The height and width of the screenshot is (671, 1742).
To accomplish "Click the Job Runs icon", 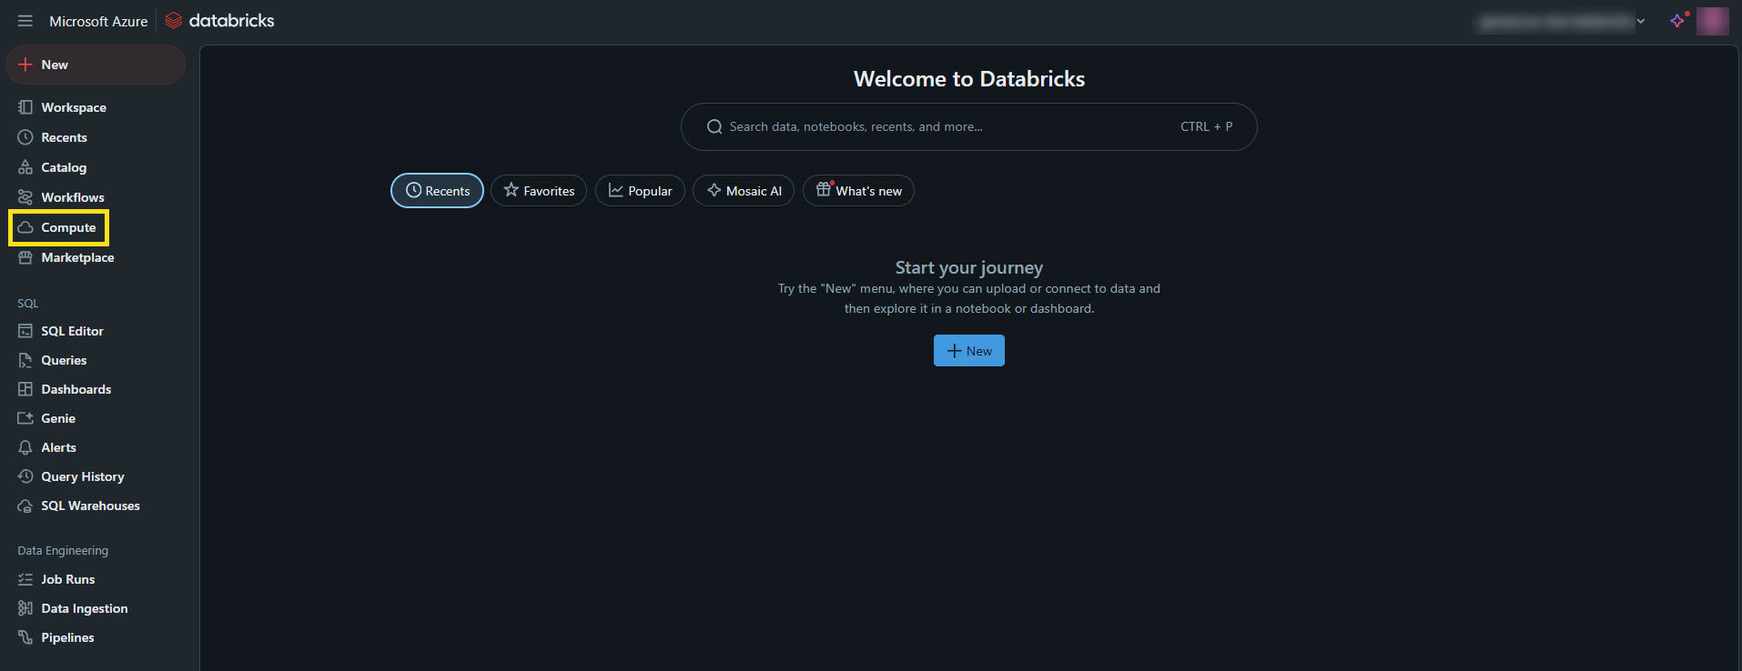I will (x=25, y=579).
